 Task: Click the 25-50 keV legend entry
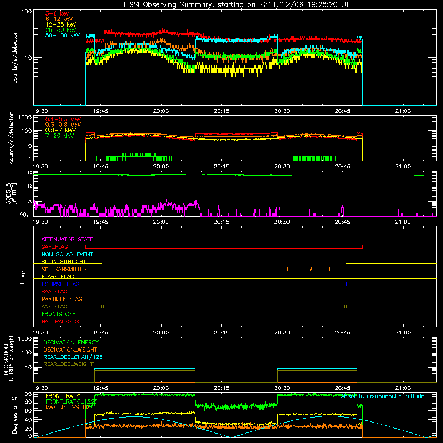click(x=61, y=30)
